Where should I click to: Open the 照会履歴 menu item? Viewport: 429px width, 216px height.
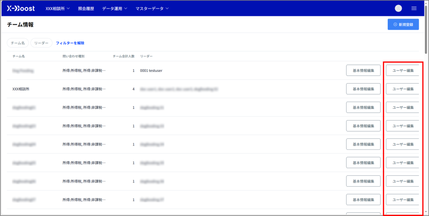coord(86,9)
